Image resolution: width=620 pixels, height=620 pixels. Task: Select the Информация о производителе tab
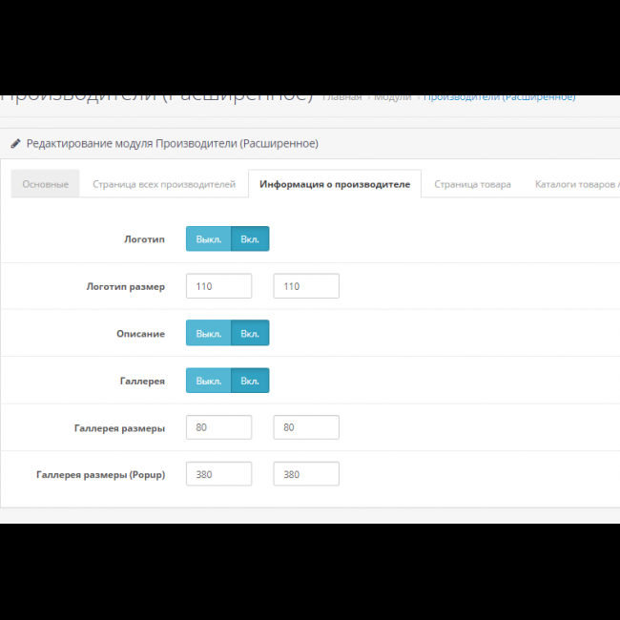click(x=334, y=184)
